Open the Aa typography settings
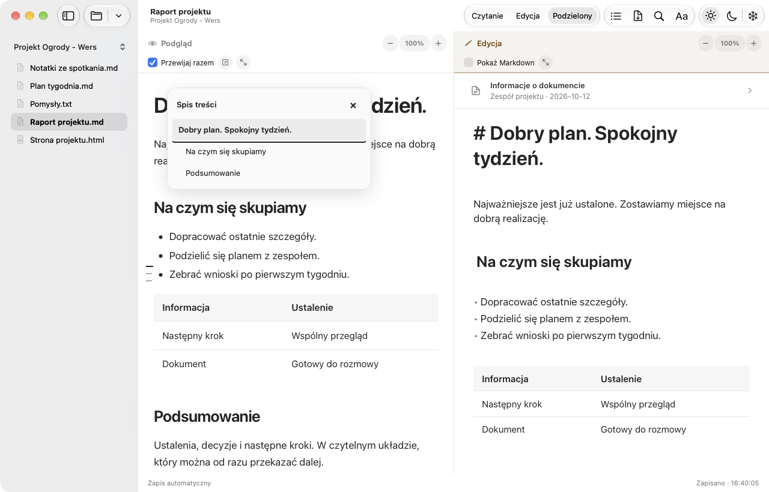Image resolution: width=769 pixels, height=492 pixels. click(x=681, y=16)
